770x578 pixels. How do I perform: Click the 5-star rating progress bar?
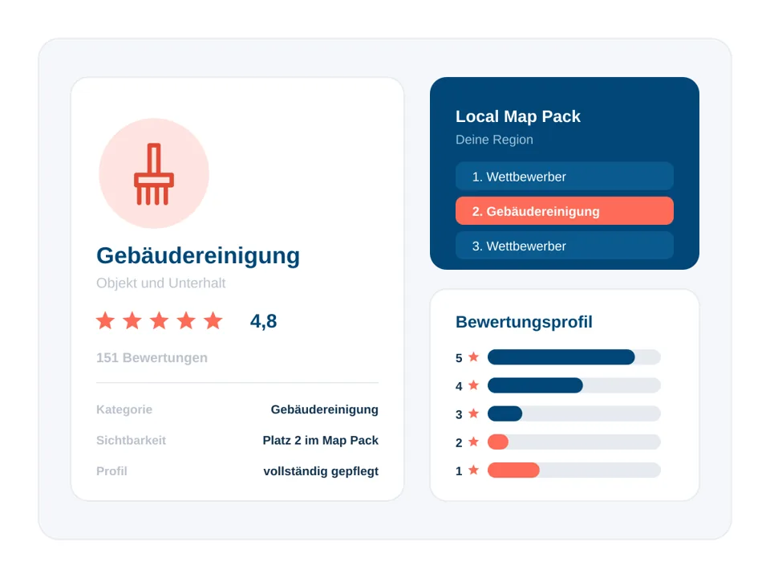tap(573, 356)
